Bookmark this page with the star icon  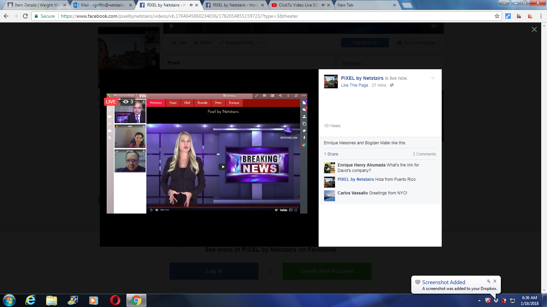(x=497, y=16)
